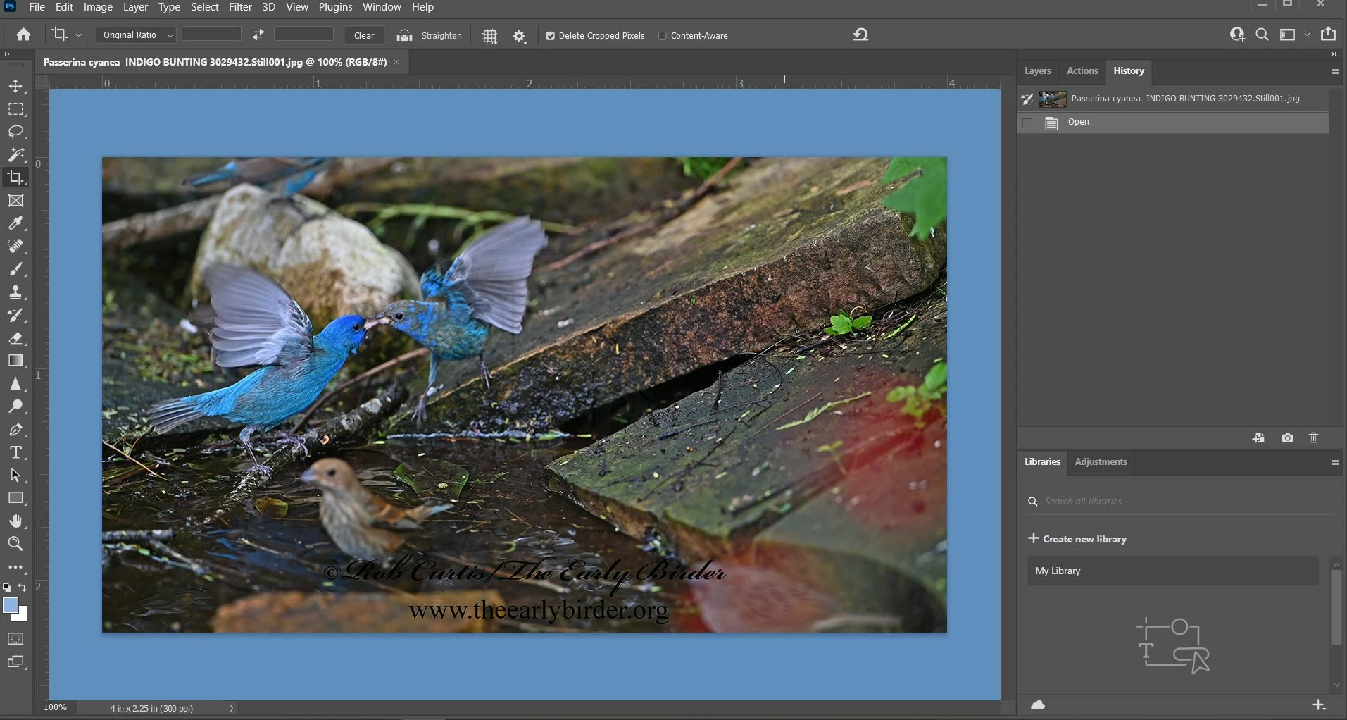
Task: Select the Eyedropper tool
Action: (x=15, y=223)
